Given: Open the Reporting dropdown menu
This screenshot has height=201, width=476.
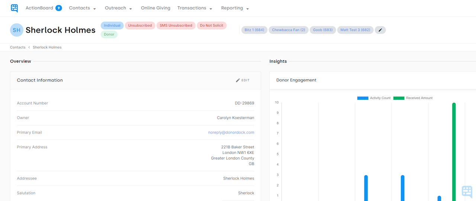Looking at the screenshot, I should 235,8.
